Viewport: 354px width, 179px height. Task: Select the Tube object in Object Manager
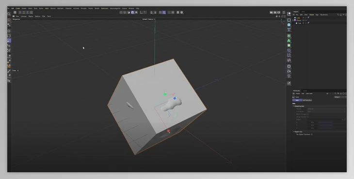[299, 23]
